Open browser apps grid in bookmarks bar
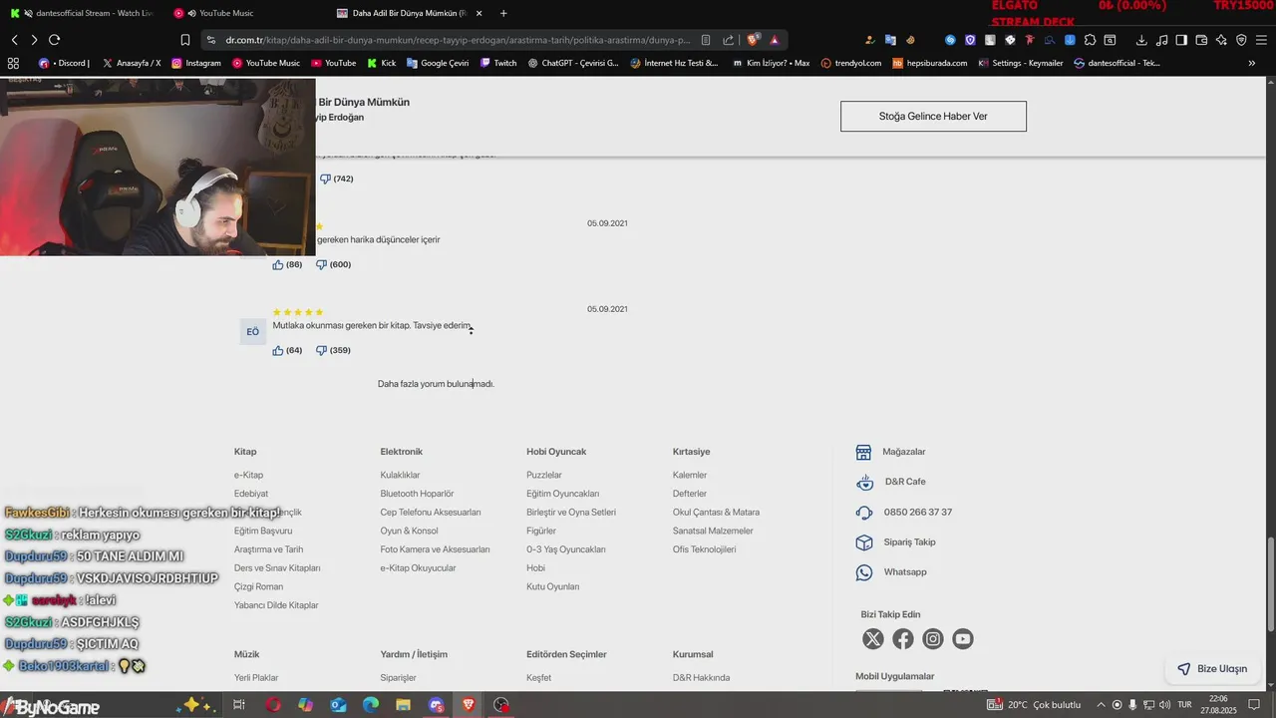This screenshot has width=1276, height=718. pos(13,63)
